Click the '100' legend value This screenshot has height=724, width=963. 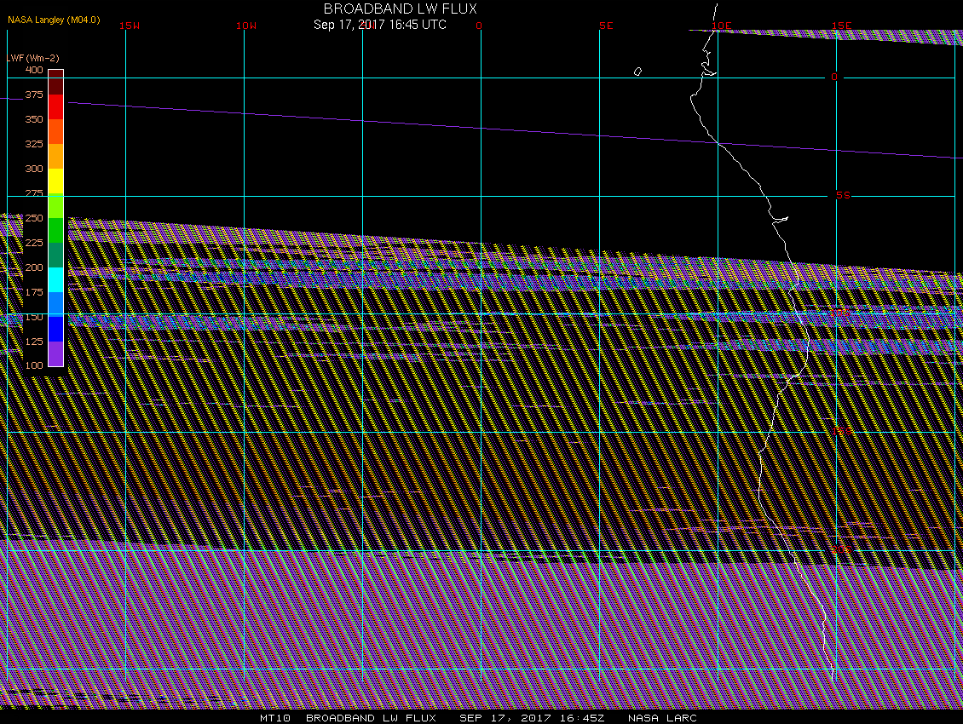pyautogui.click(x=34, y=365)
